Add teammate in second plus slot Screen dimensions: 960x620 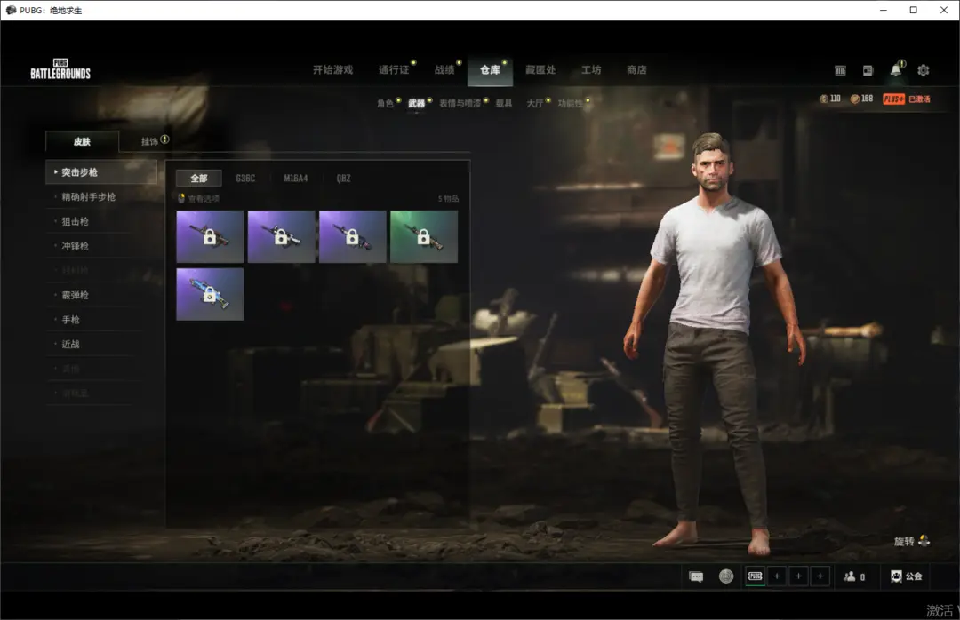click(798, 576)
